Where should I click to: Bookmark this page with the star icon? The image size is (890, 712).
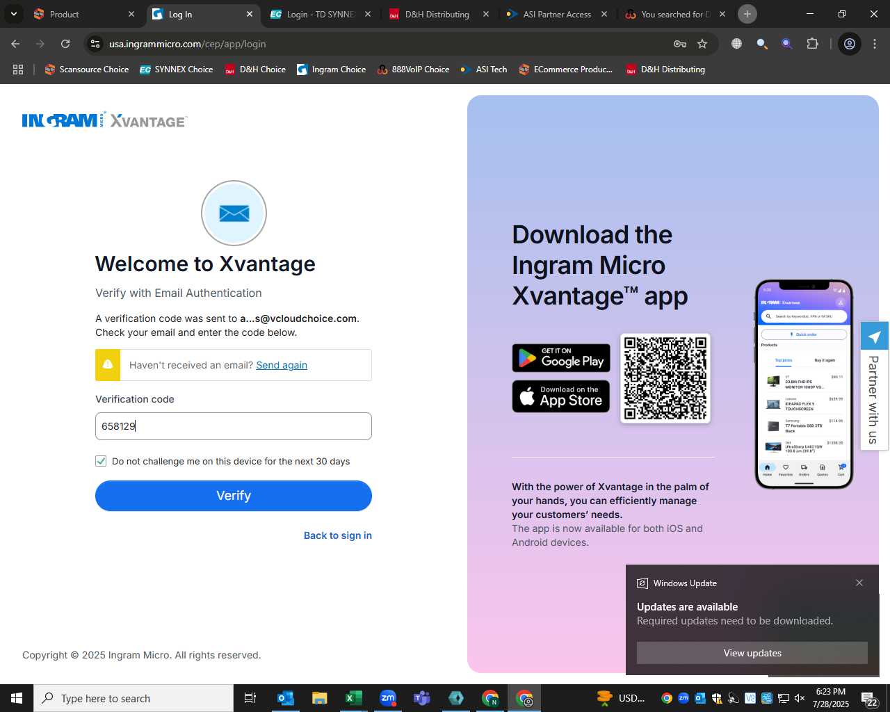click(x=702, y=44)
